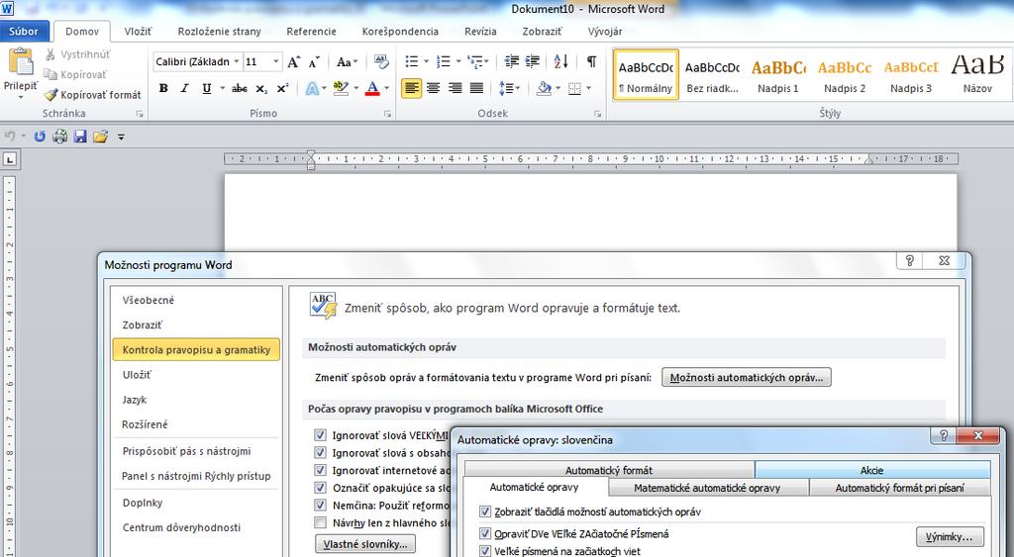The image size is (1014, 557).
Task: Save document with floppy disk icon
Action: pyautogui.click(x=80, y=137)
